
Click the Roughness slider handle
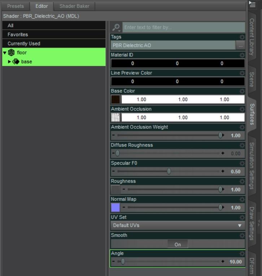220,189
